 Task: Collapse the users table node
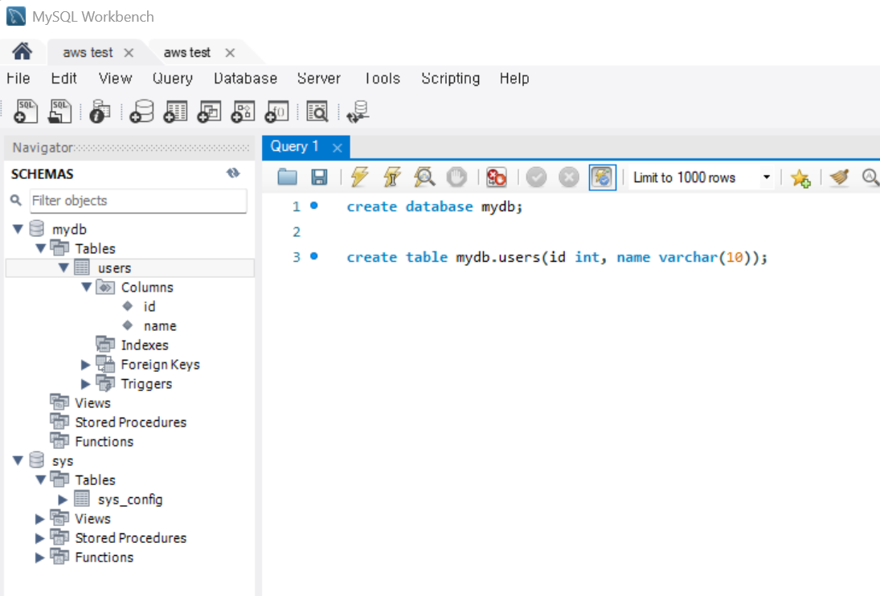click(63, 267)
